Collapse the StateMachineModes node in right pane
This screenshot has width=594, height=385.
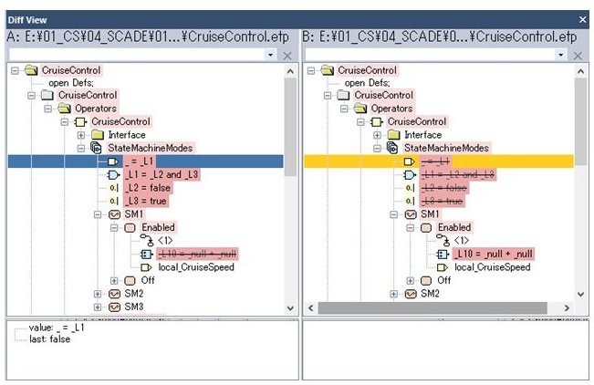[x=377, y=148]
